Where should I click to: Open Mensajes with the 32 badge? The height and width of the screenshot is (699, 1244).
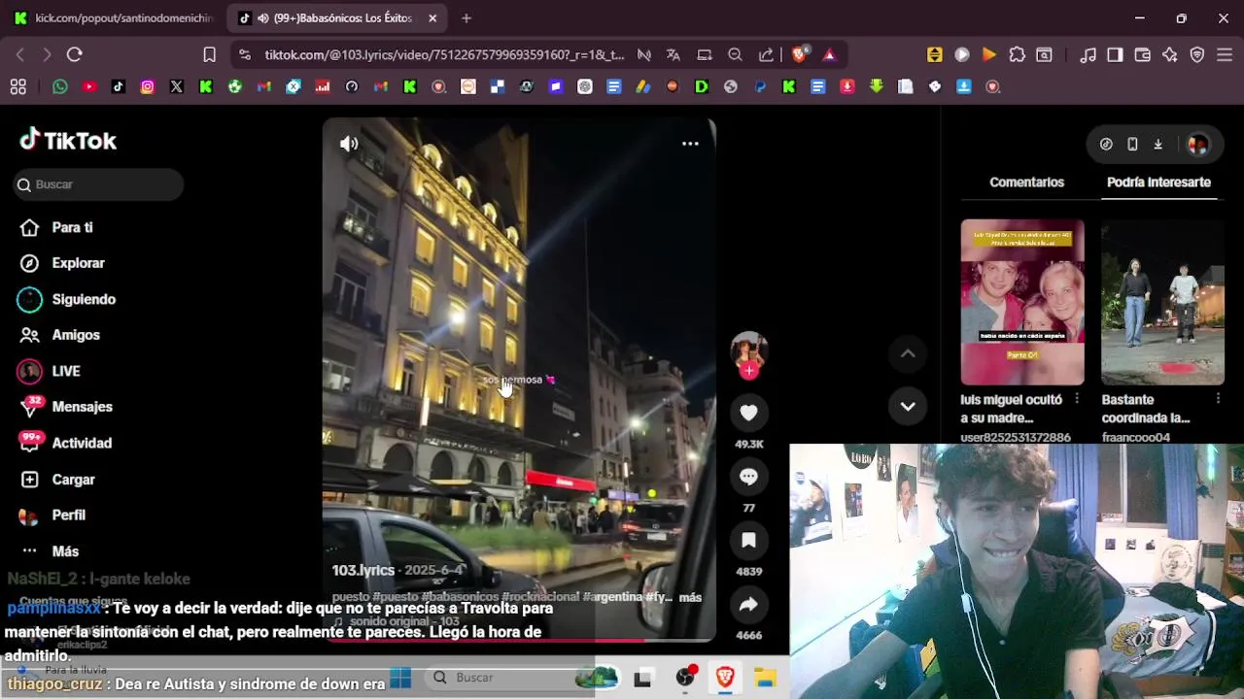[82, 407]
